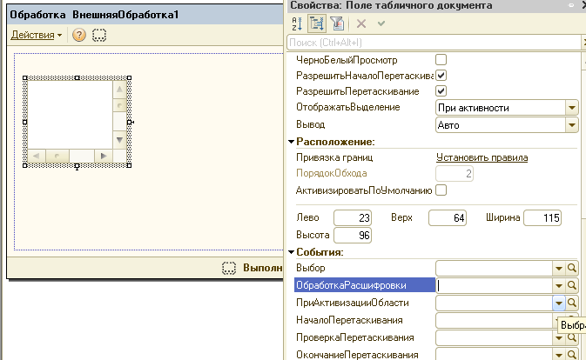
Task: Click the right arrow of the form's horizontal scrollbar
Action: point(104,156)
